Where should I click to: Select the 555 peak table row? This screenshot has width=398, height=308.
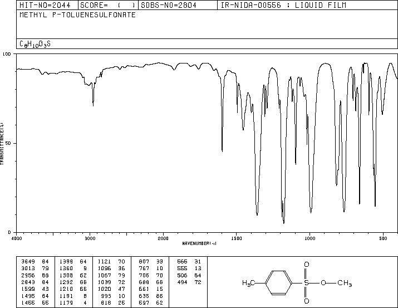189,268
